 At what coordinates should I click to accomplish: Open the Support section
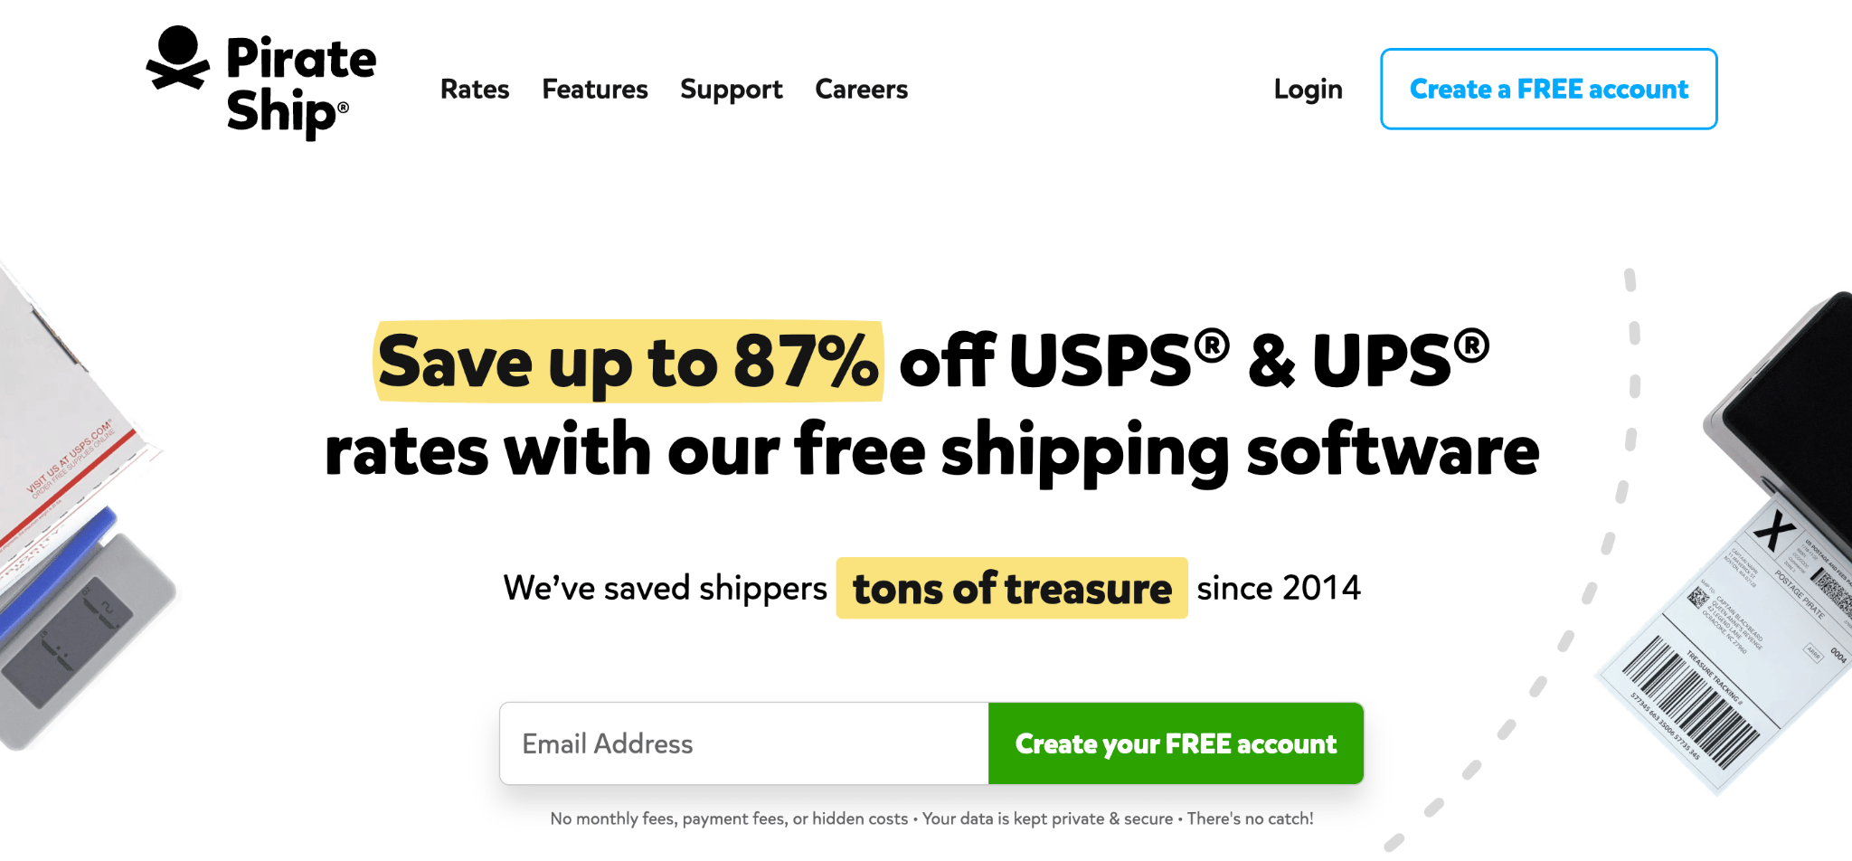[731, 89]
